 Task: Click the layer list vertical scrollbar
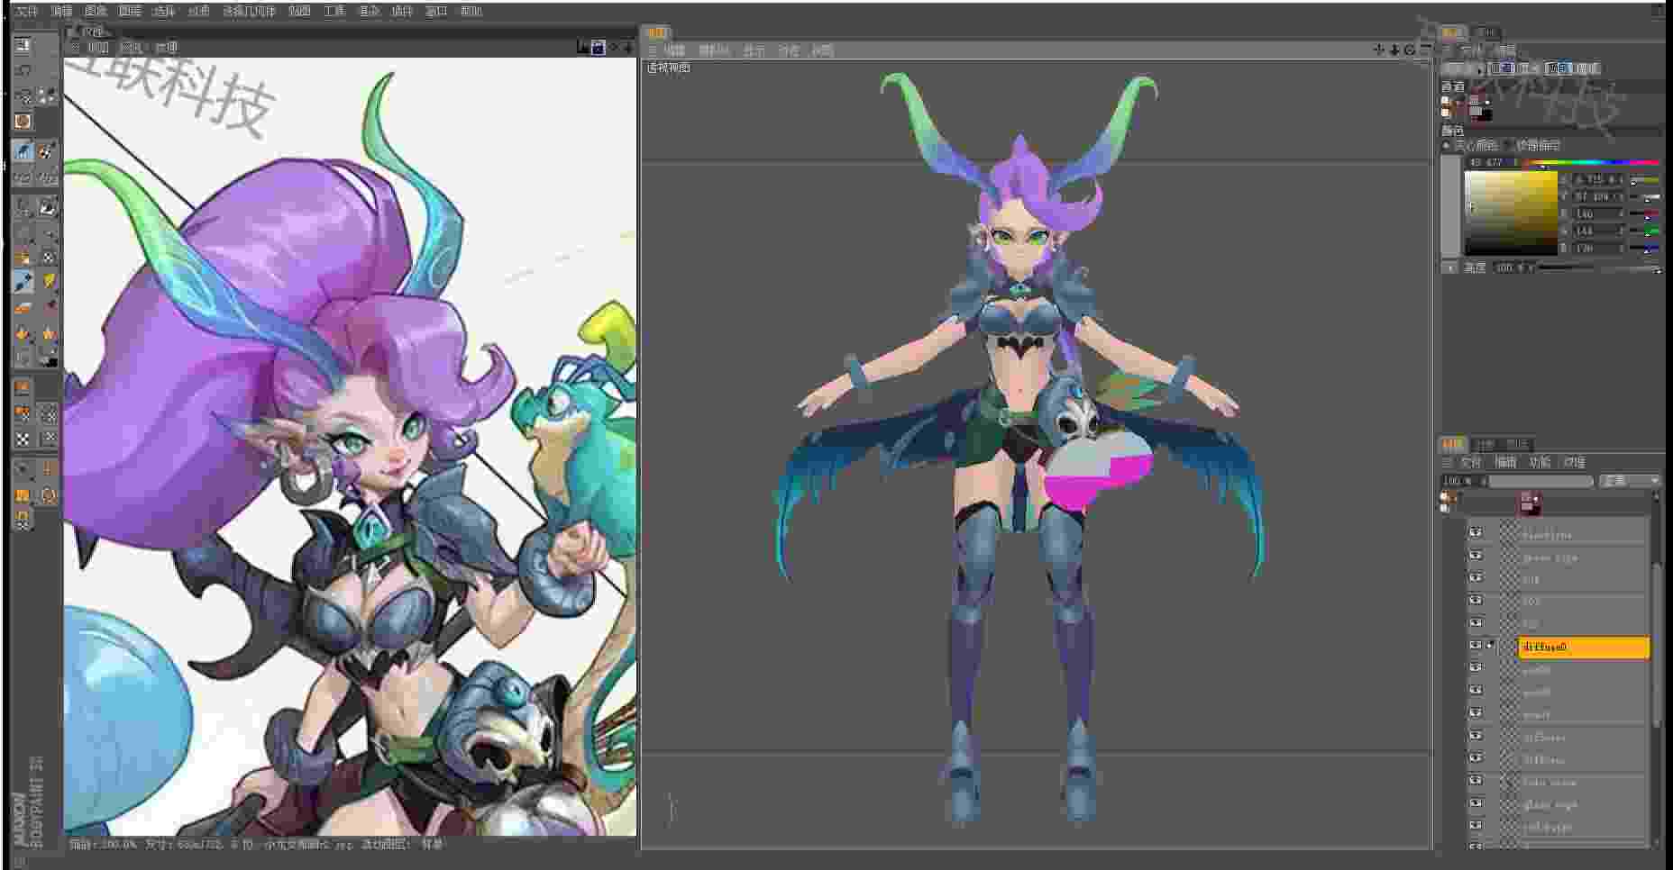click(x=1657, y=645)
